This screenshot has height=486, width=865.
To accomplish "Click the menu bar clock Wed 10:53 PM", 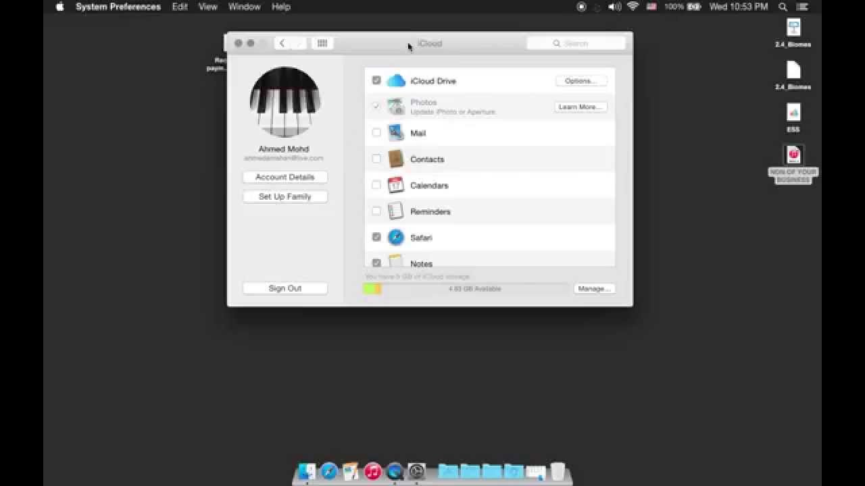I will coord(739,7).
